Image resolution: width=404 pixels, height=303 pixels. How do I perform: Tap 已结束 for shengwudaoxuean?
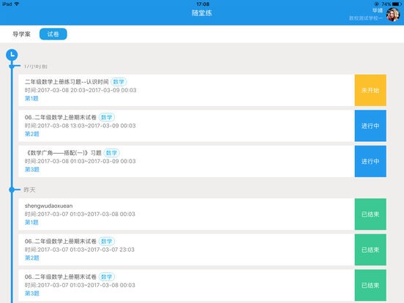pos(370,214)
